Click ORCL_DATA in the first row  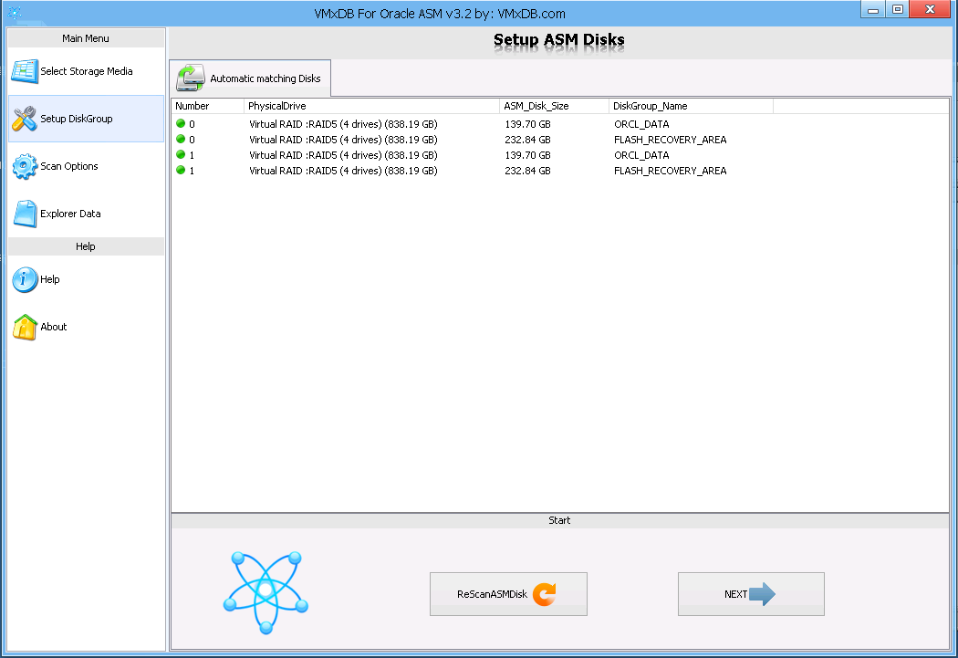(641, 124)
